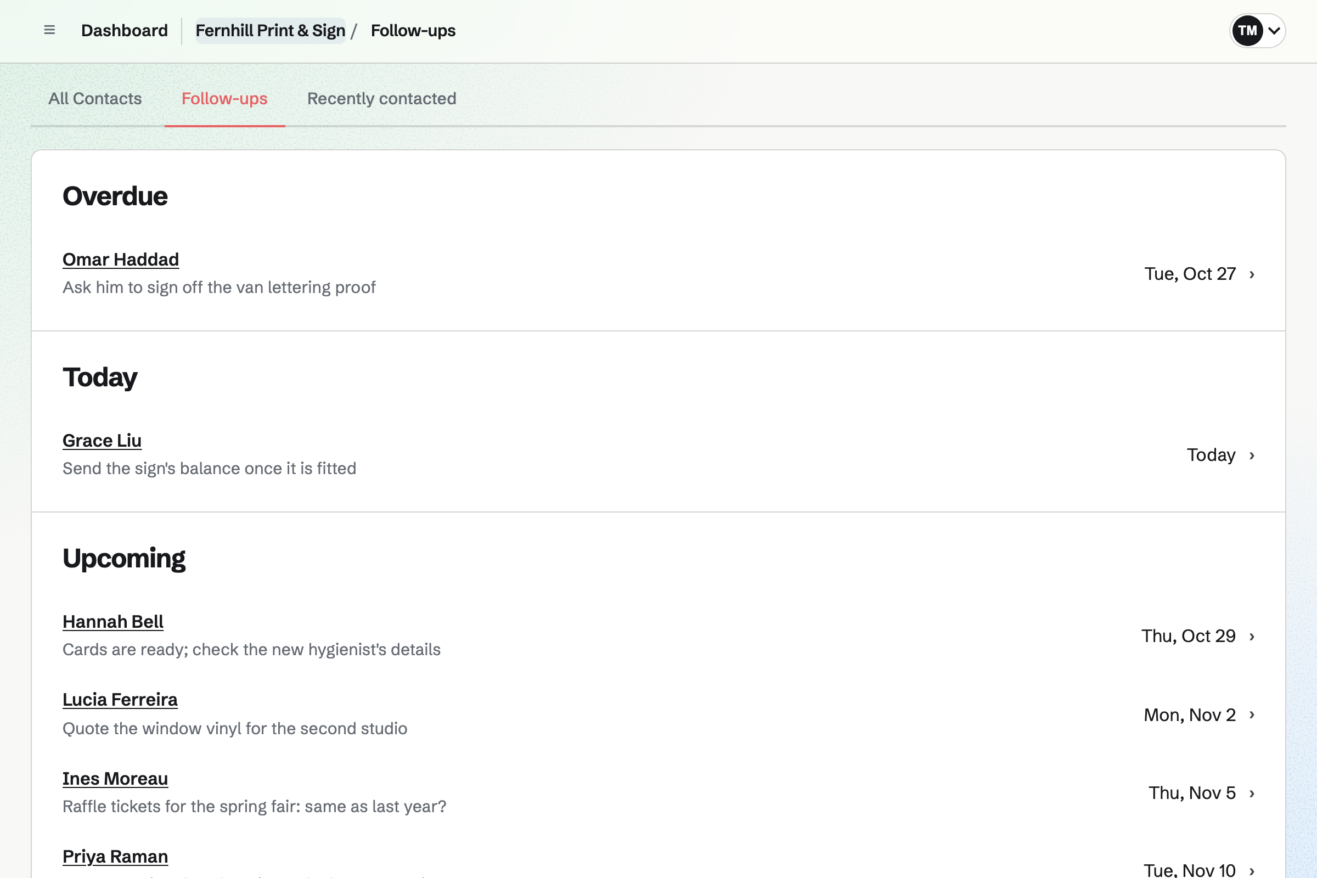Click the Thu, Nov 5 due date
The height and width of the screenshot is (878, 1317).
coord(1192,793)
